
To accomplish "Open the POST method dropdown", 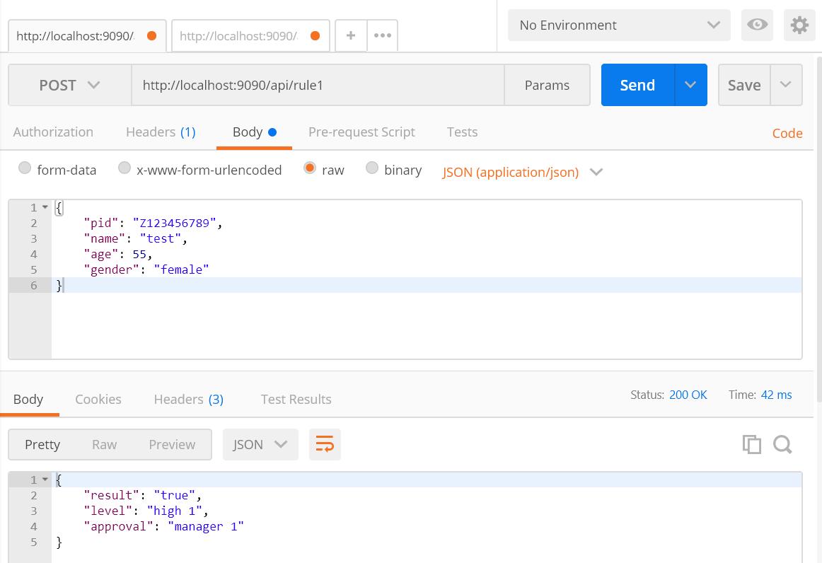I will pos(70,85).
